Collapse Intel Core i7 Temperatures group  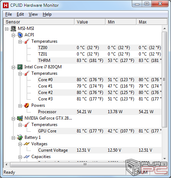pos(20,74)
